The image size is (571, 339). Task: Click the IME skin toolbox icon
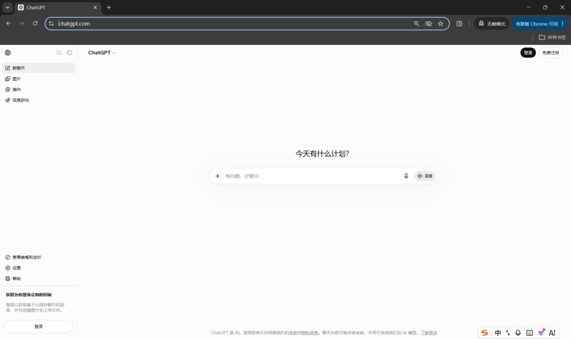[x=541, y=332]
